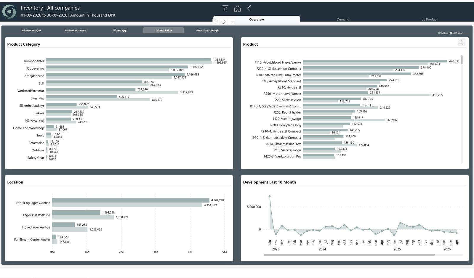The width and height of the screenshot is (474, 278).
Task: Select the Safety Gear category label
Action: pyautogui.click(x=36, y=158)
